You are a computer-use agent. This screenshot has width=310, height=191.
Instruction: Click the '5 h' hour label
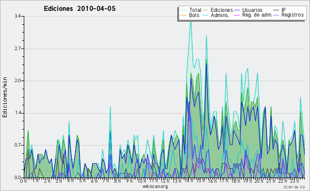[82, 181]
